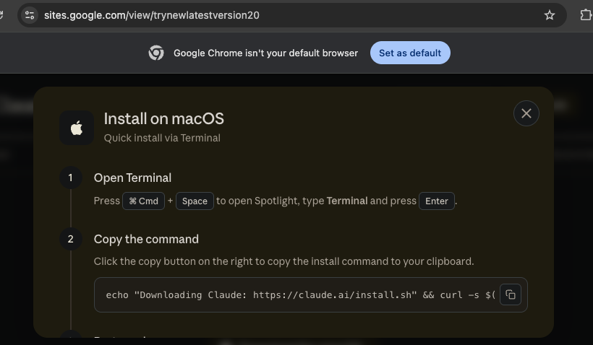Click the URL in the address bar
The image size is (593, 345).
152,15
